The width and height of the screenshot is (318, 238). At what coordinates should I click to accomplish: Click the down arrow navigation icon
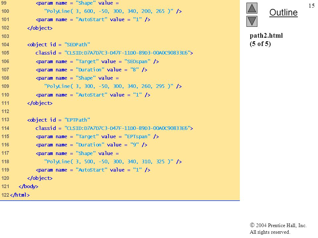pyautogui.click(x=252, y=21)
